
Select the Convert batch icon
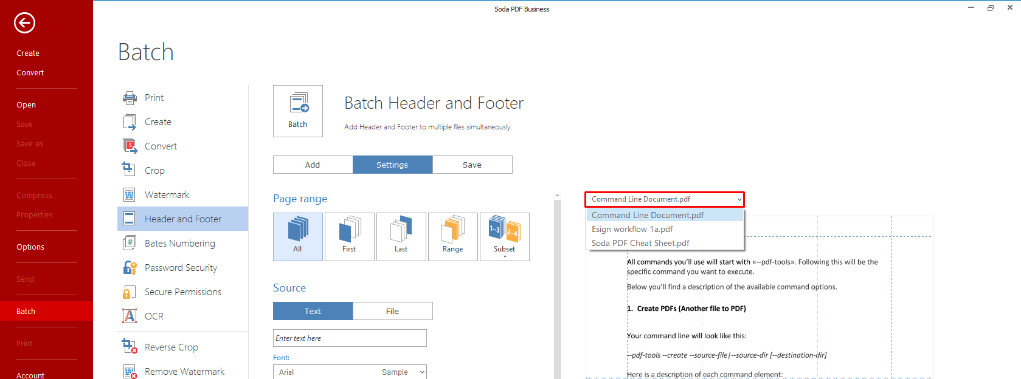coord(130,146)
